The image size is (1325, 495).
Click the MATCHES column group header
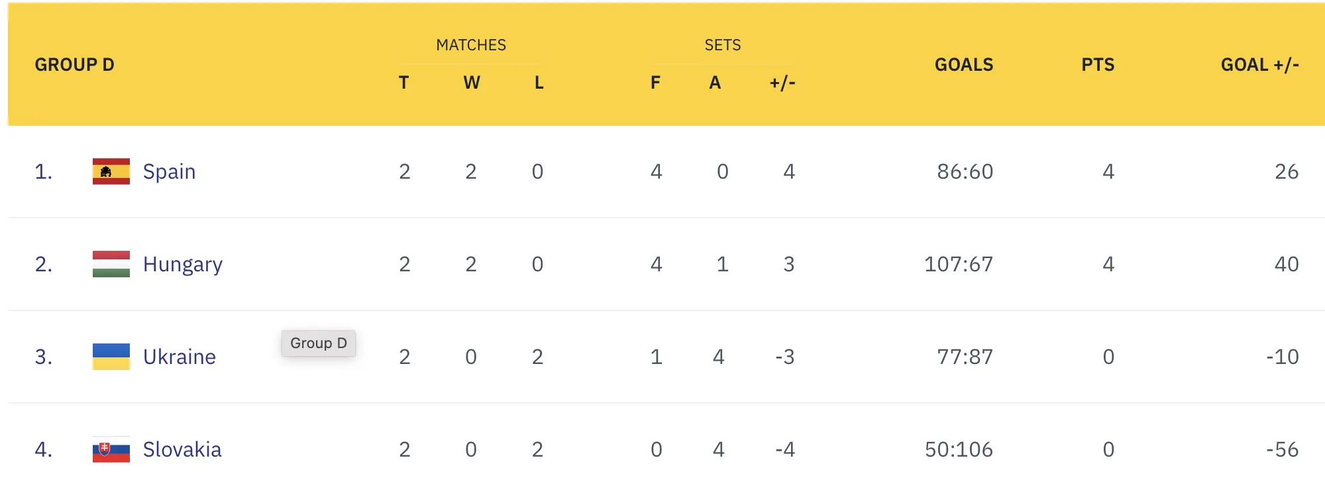coord(470,45)
